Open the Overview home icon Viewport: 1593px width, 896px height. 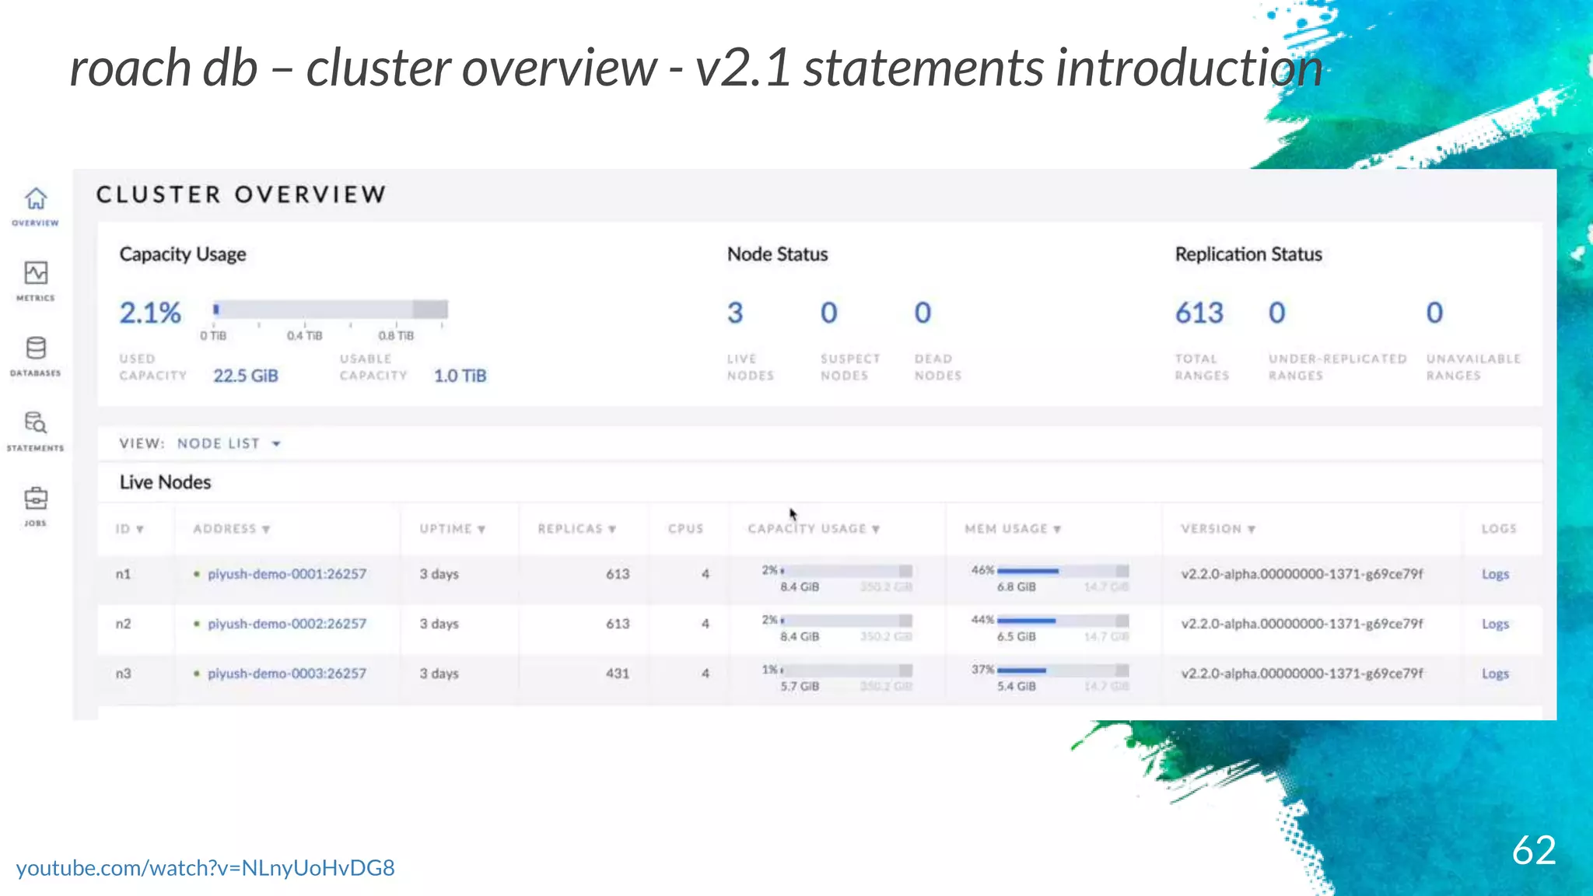coord(36,199)
